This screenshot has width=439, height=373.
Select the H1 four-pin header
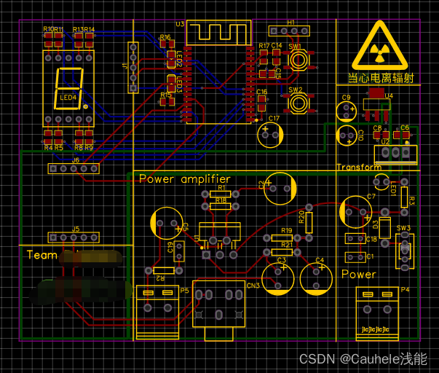[289, 31]
